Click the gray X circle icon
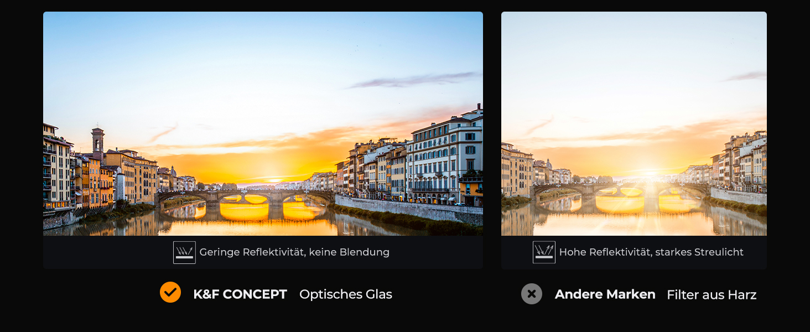This screenshot has width=810, height=332. (x=532, y=294)
